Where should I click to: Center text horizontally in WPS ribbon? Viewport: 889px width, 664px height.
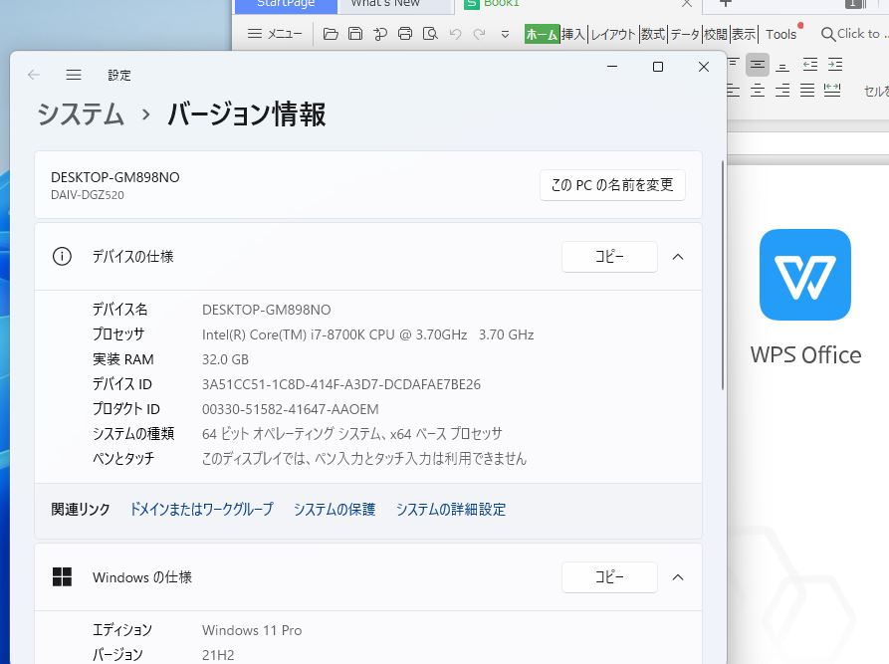(758, 90)
